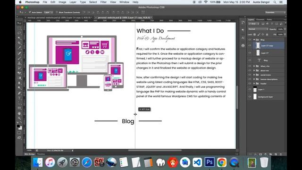Open the Image menu

click(x=62, y=2)
